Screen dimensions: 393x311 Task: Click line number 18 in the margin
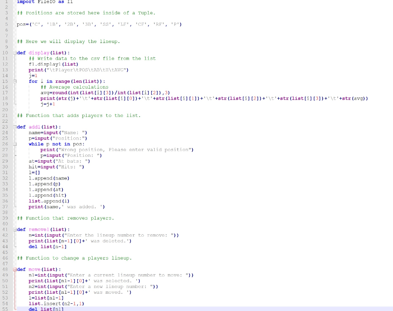5,99
